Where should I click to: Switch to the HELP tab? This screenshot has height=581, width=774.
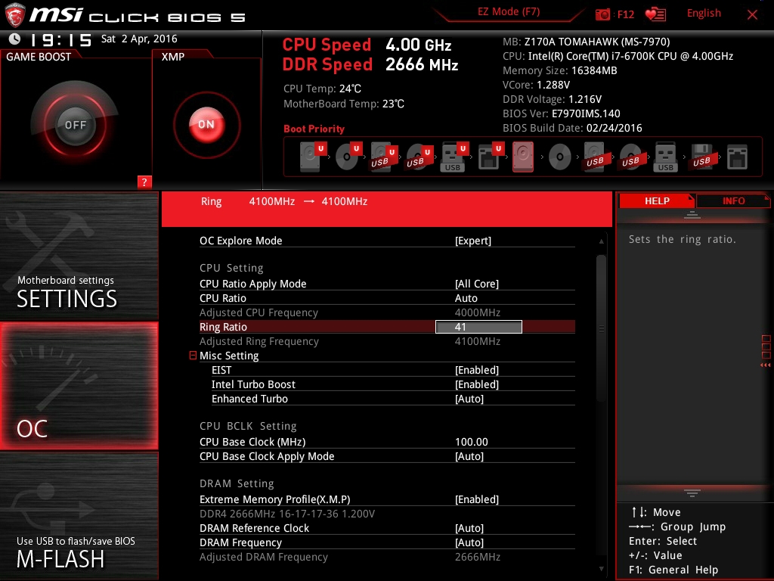tap(657, 200)
